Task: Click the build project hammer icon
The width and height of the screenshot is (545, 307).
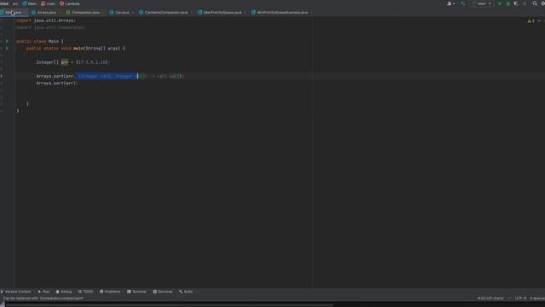Action: point(462,3)
